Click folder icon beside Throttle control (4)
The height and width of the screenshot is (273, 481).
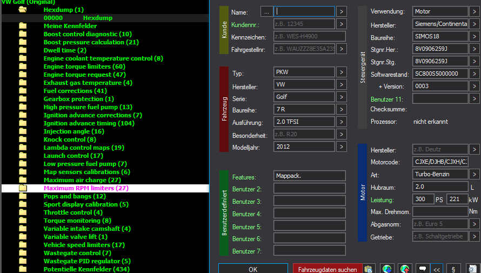(x=23, y=212)
